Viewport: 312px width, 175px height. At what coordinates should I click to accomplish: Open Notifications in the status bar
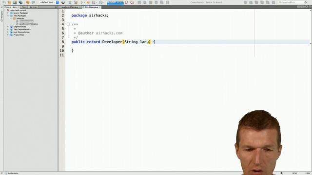tap(12, 173)
